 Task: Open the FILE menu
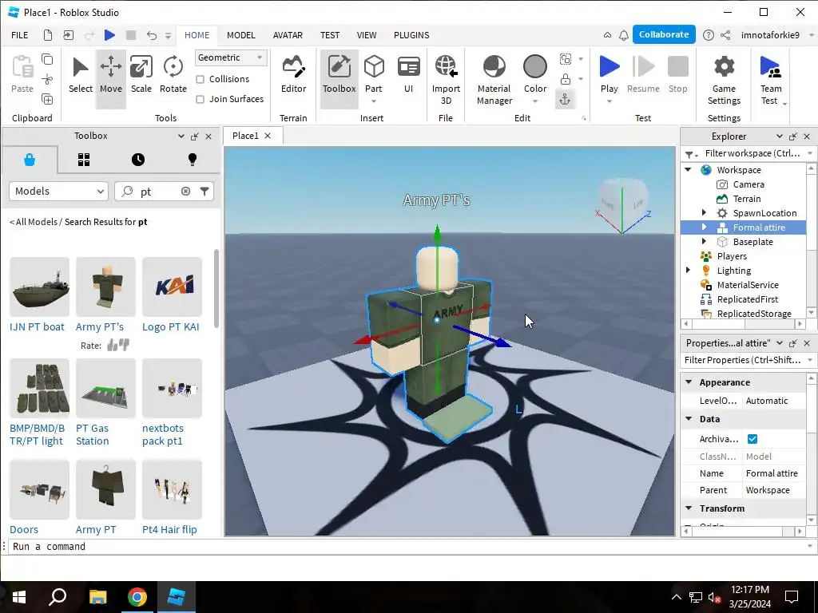[x=20, y=35]
